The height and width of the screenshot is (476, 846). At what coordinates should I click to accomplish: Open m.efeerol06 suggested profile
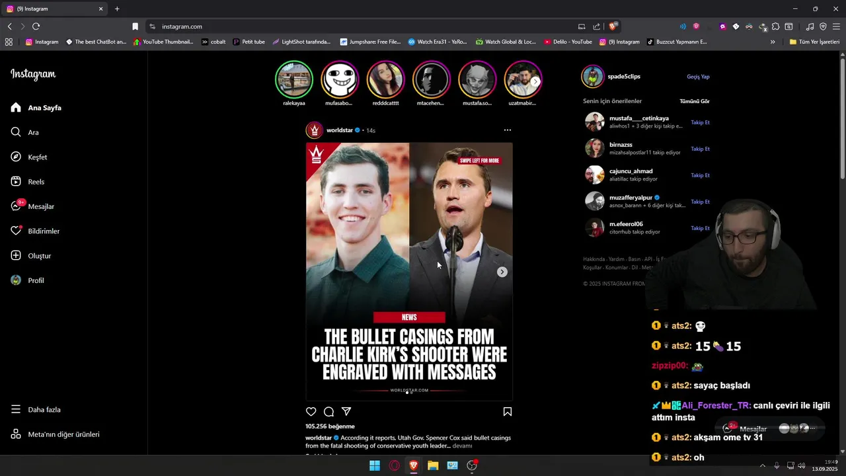626,224
